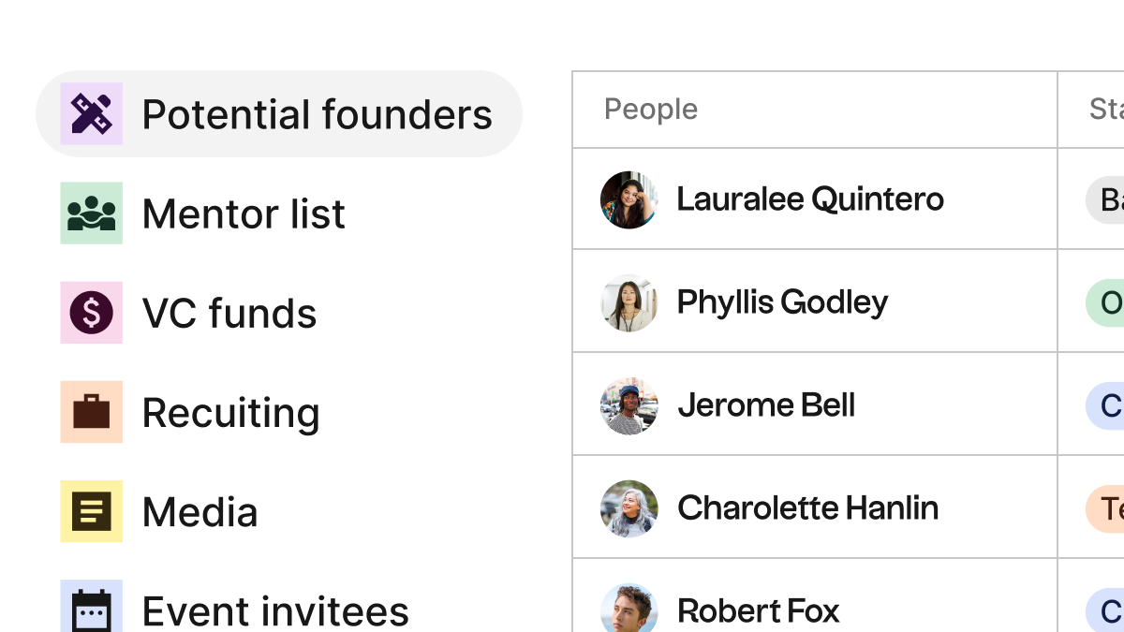Switch to the Mentor list
Screen dimensions: 1124x632
[244, 213]
